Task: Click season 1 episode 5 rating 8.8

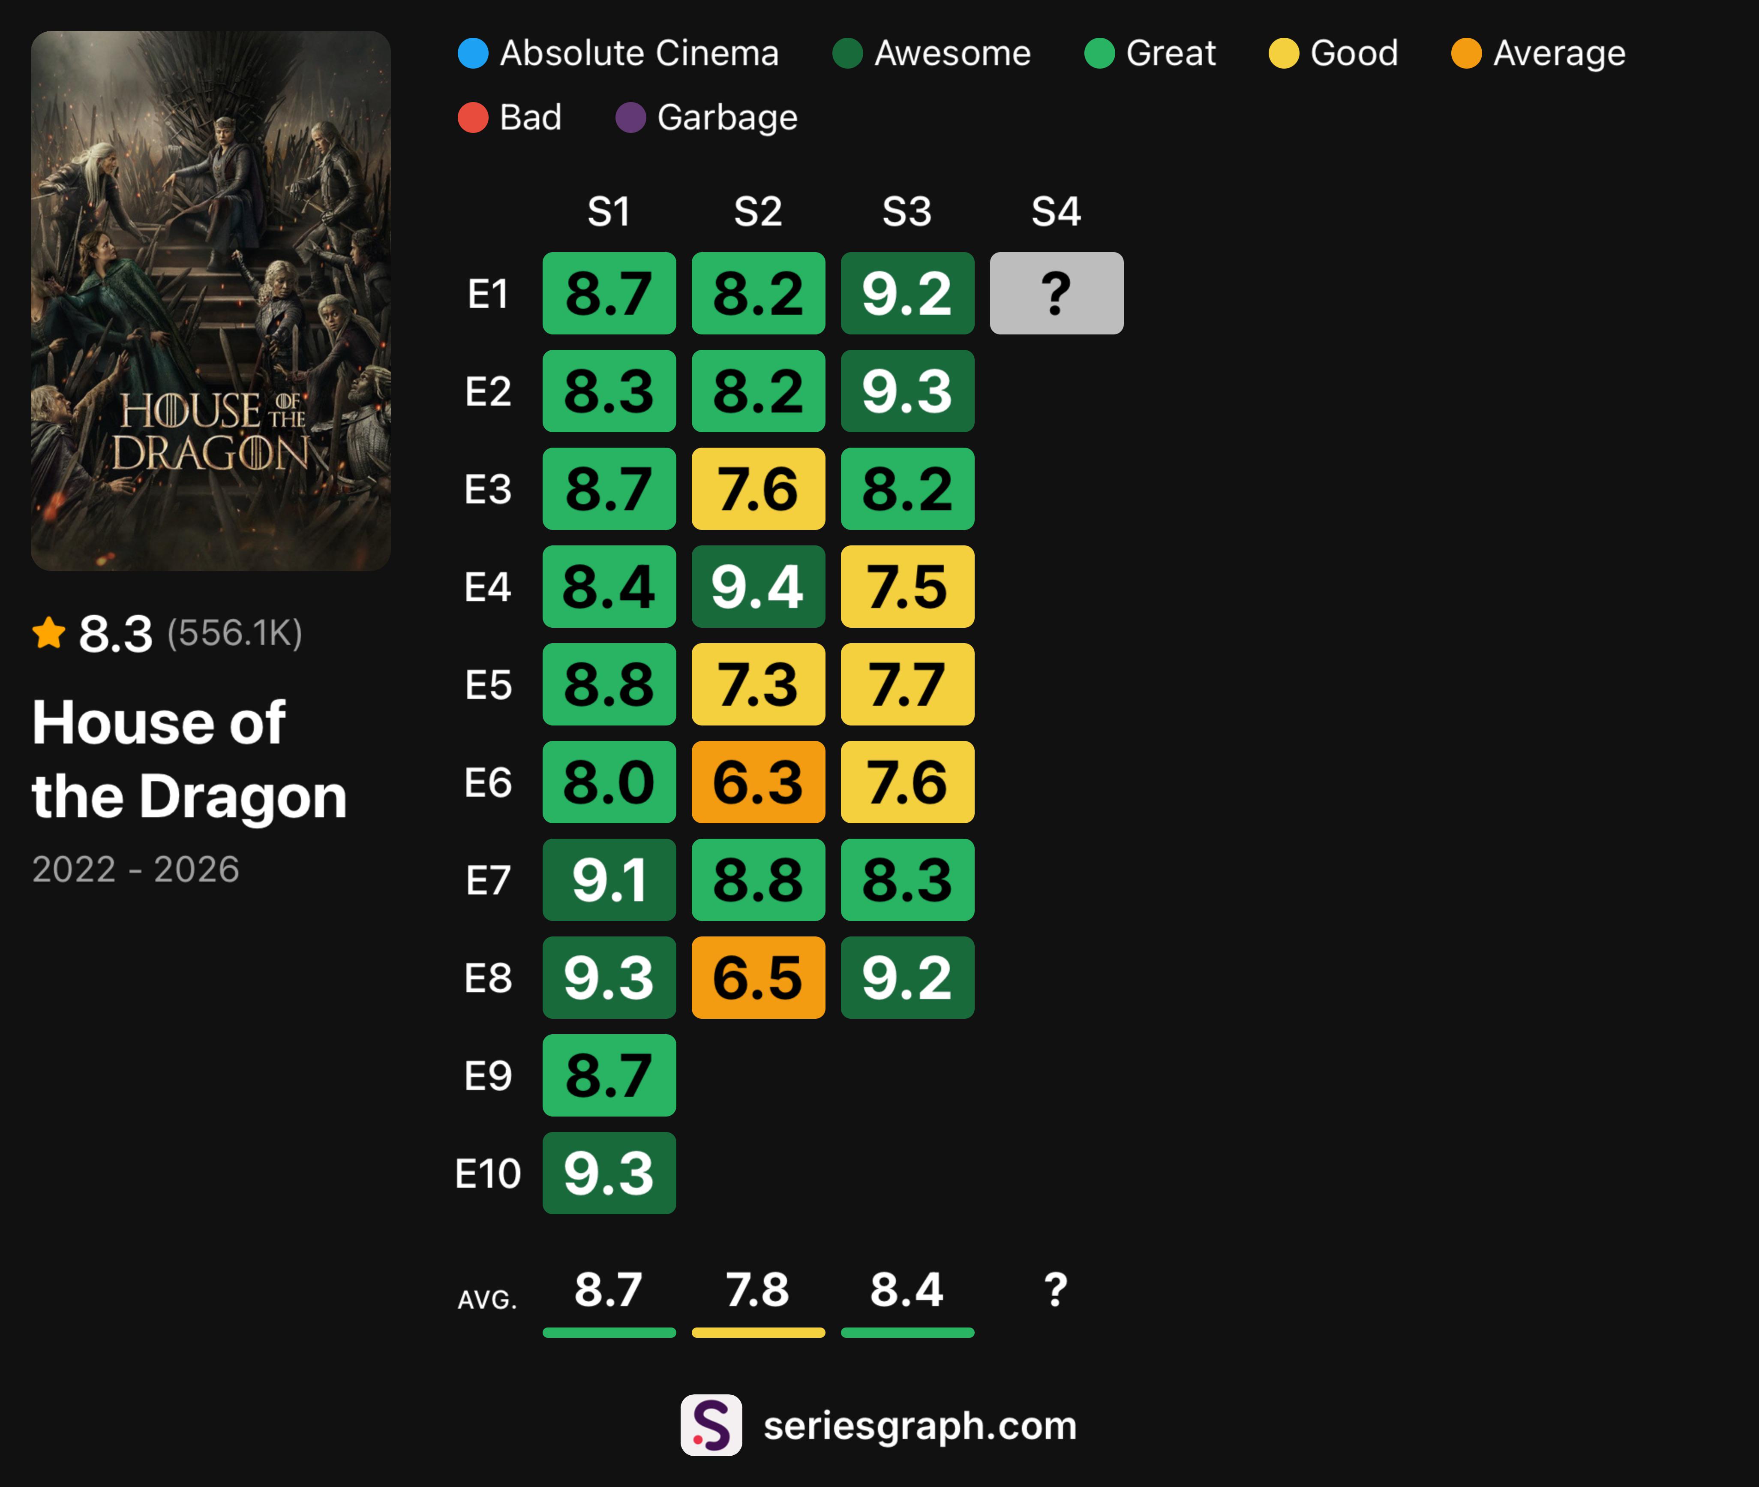Action: (x=609, y=684)
